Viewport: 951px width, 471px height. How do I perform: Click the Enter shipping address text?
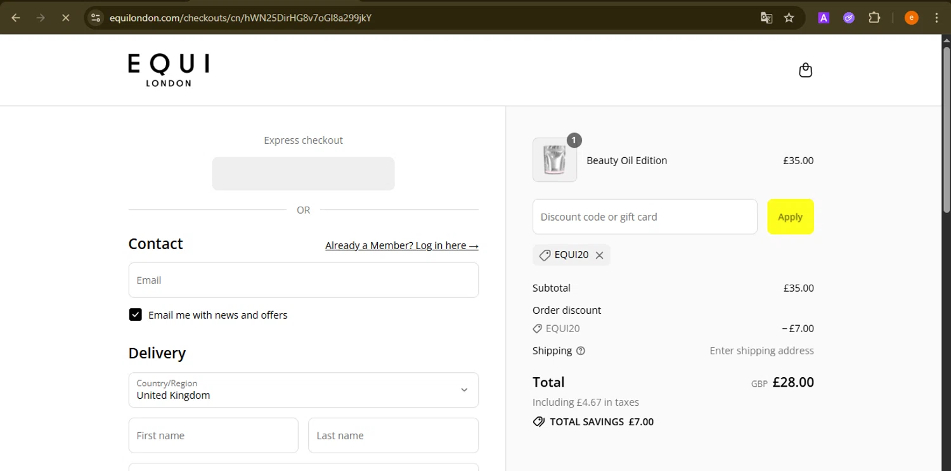[761, 351]
